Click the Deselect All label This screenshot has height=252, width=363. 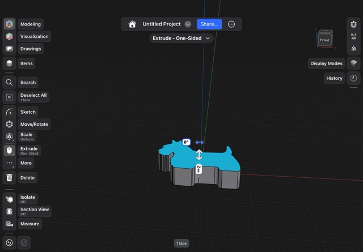[33, 97]
